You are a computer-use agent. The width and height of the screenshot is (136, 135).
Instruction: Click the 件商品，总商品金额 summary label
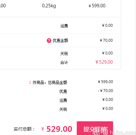(x=50, y=82)
